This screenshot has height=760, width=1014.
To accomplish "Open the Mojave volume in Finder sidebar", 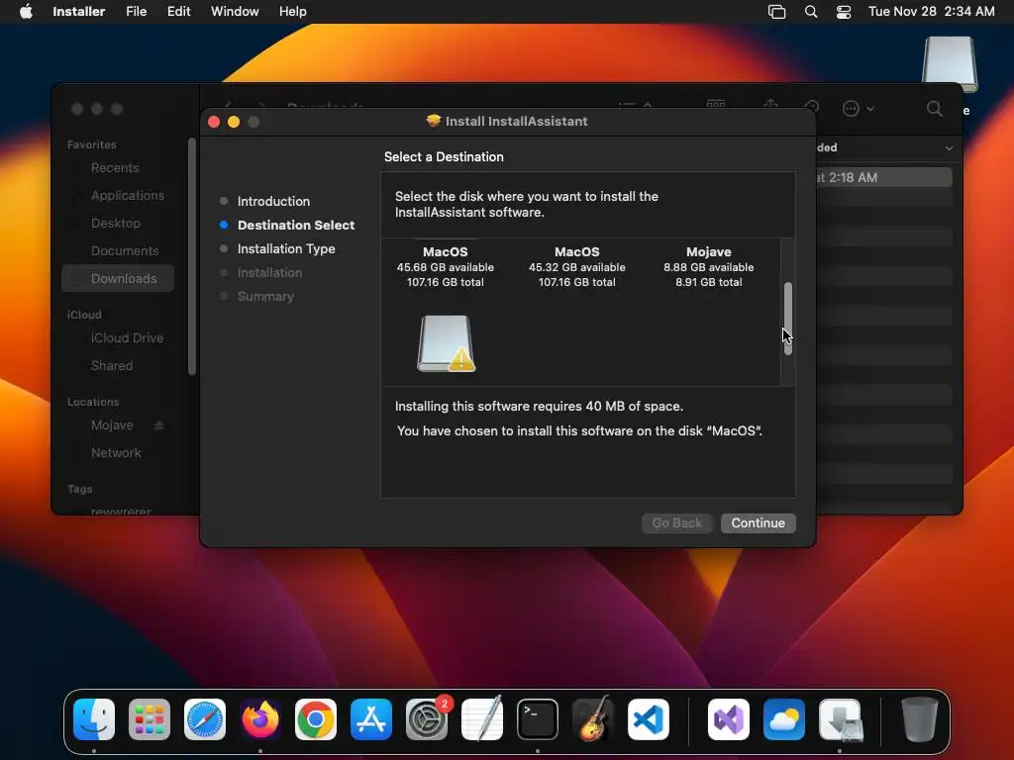I will point(112,426).
